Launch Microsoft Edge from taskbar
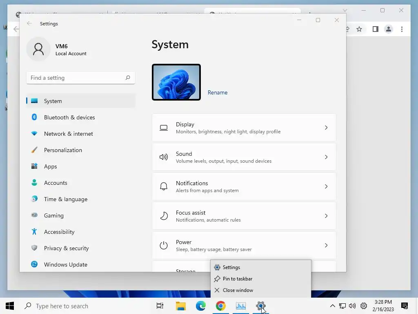 pyautogui.click(x=200, y=306)
